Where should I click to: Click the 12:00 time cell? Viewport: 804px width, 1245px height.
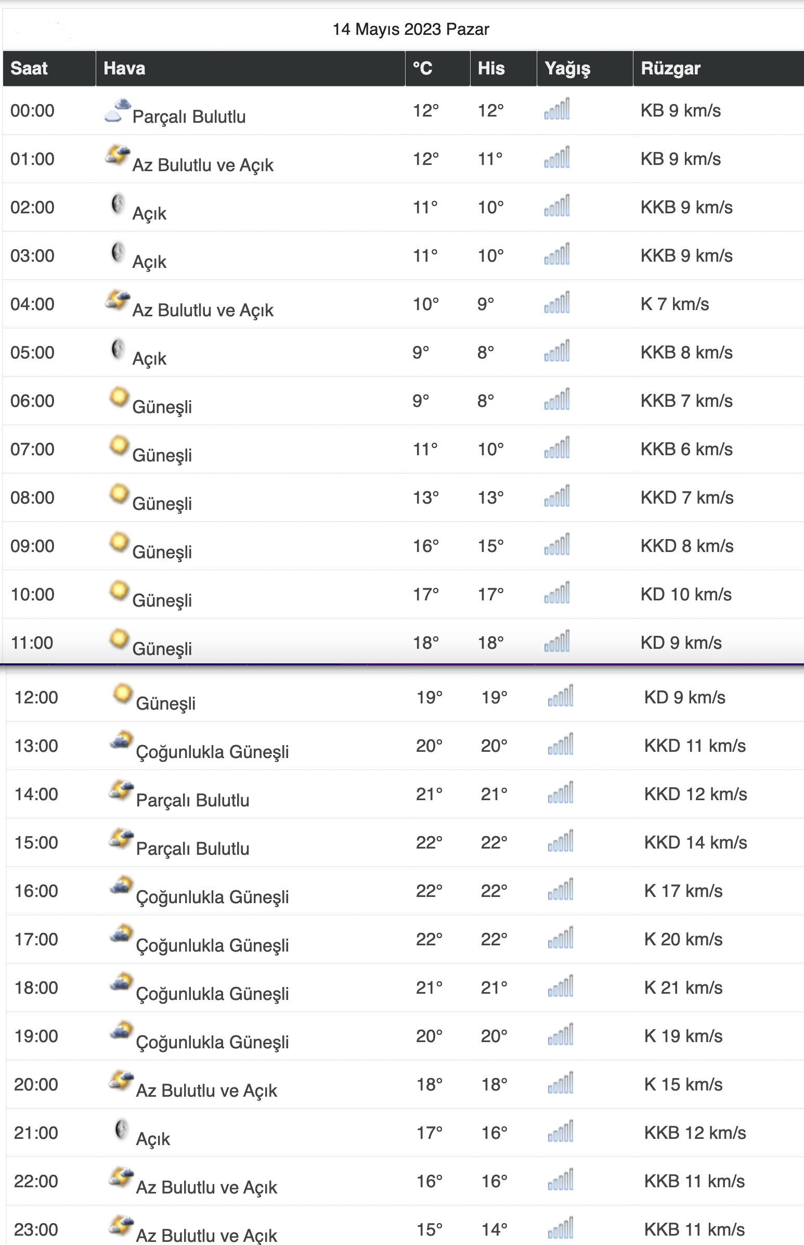click(36, 697)
